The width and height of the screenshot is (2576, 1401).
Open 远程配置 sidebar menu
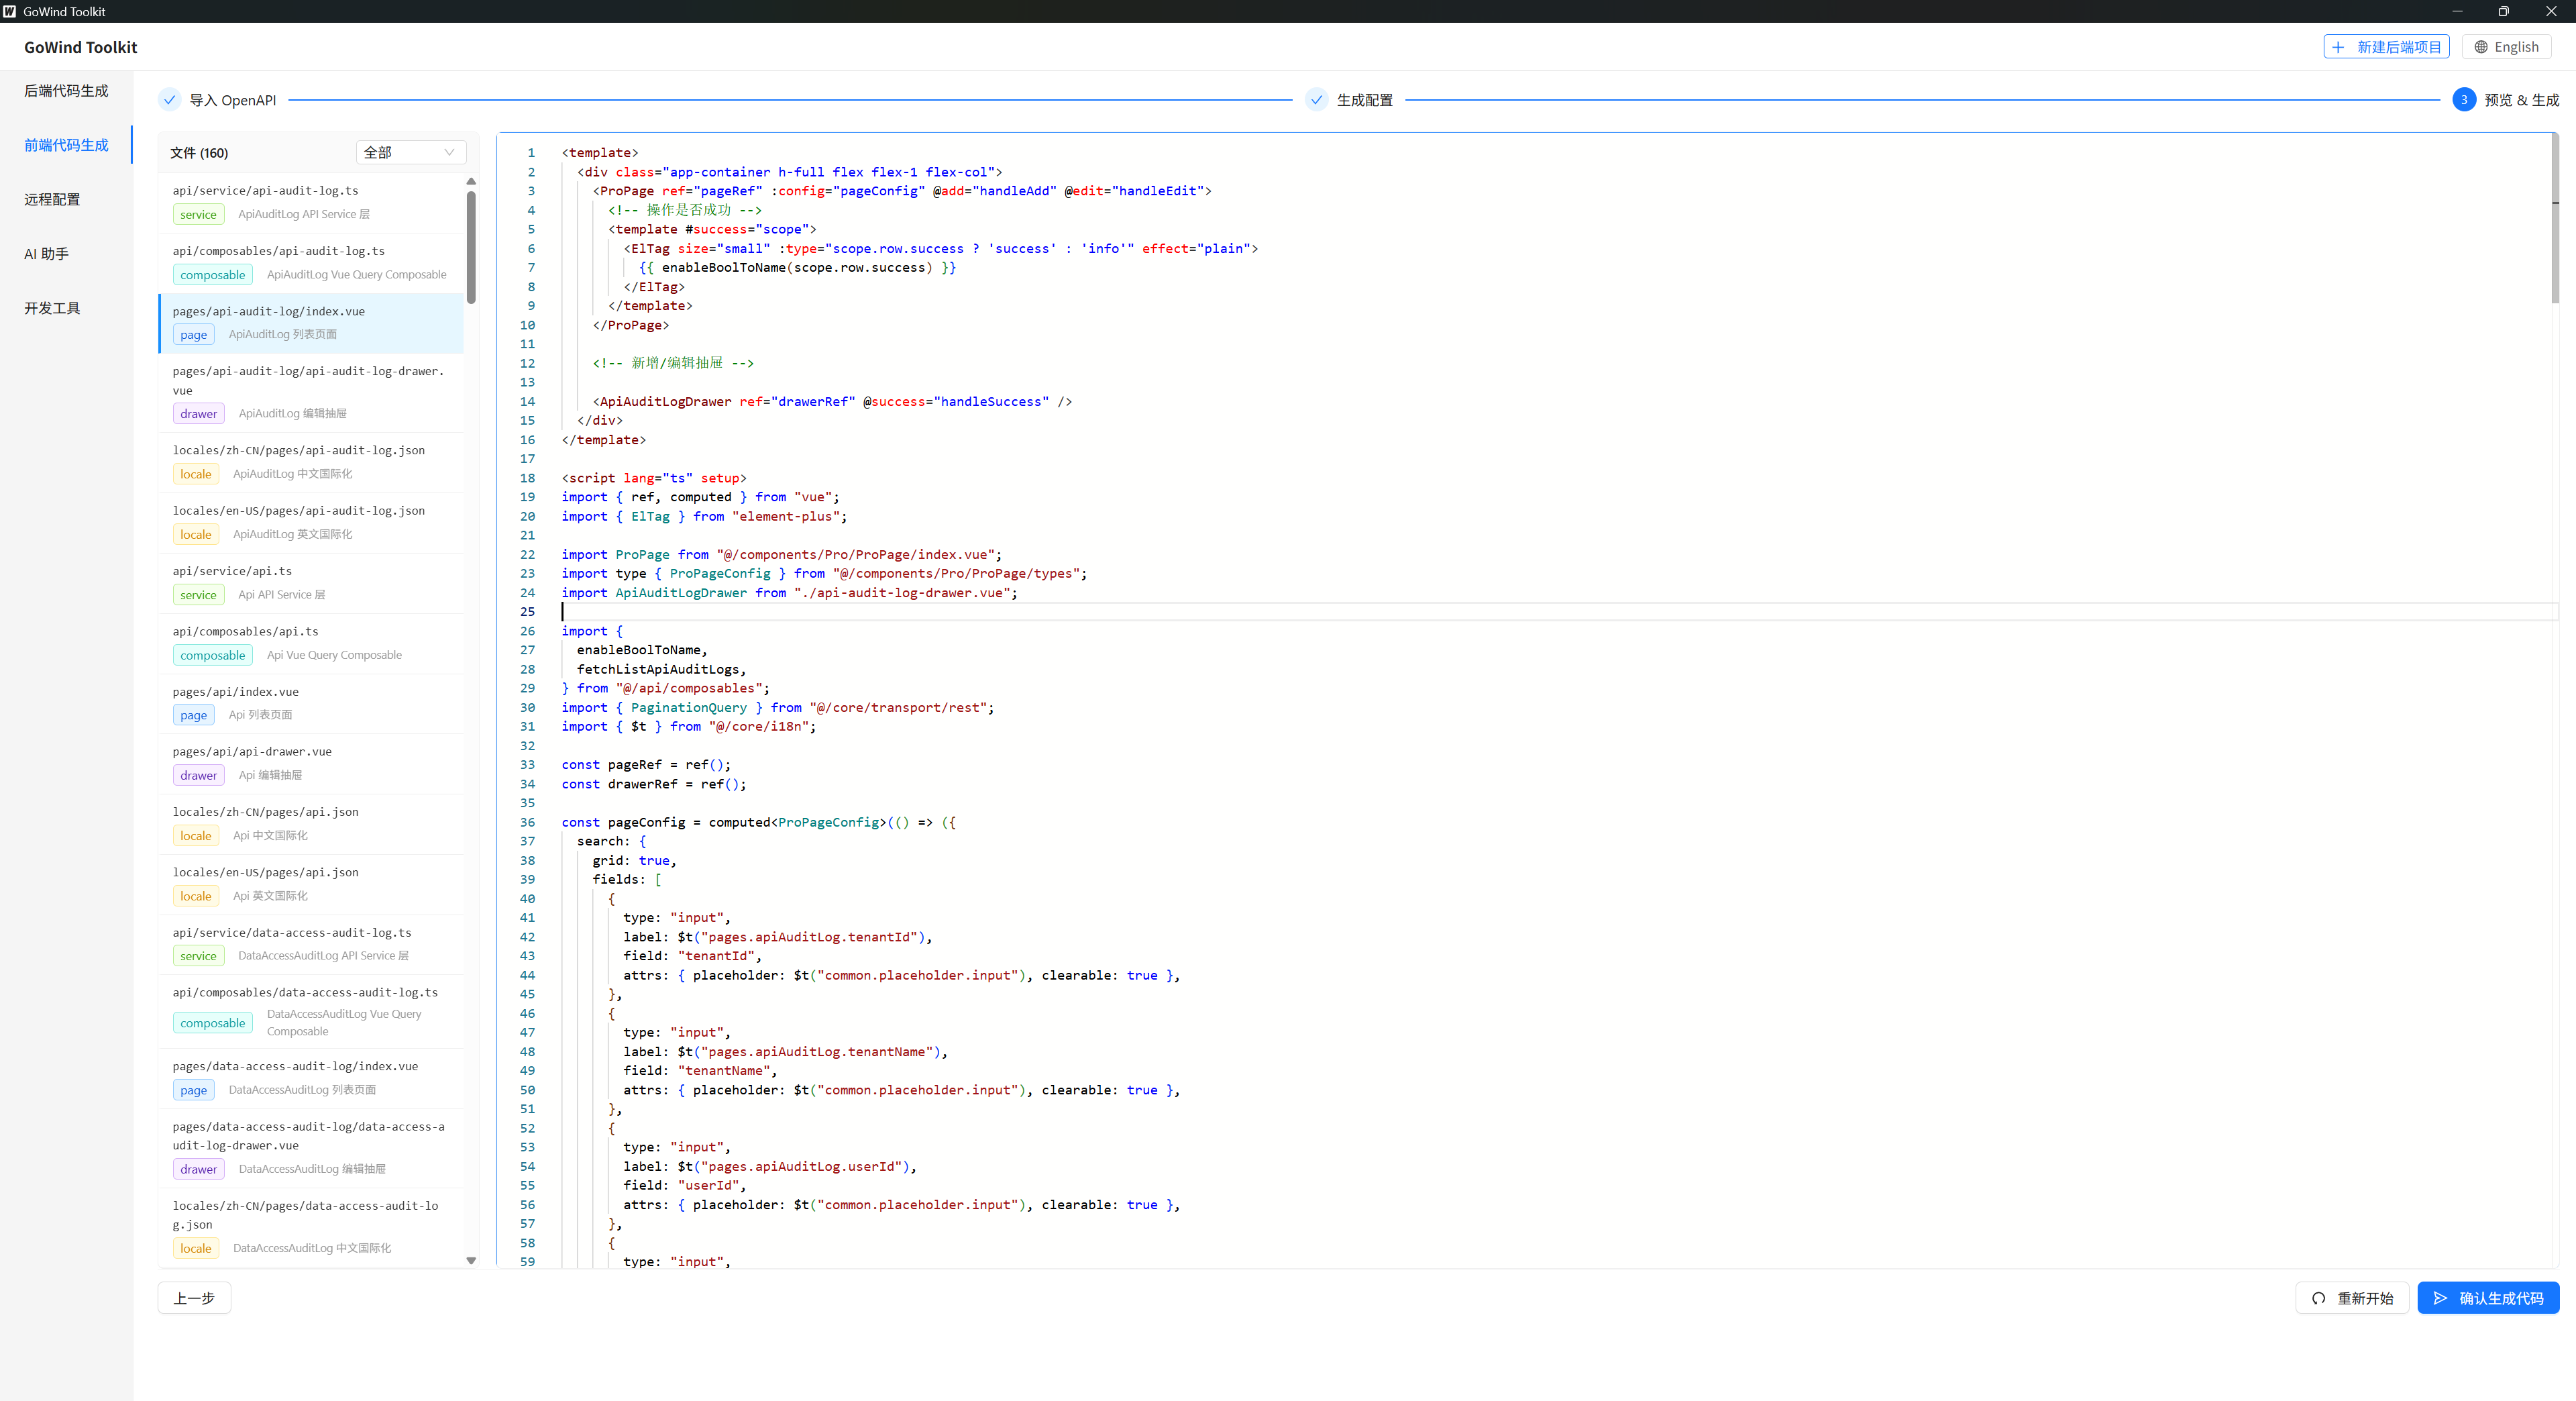coord(66,199)
